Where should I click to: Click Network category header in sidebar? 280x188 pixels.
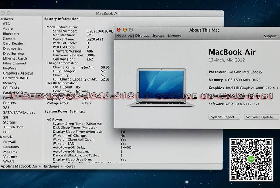[6, 137]
